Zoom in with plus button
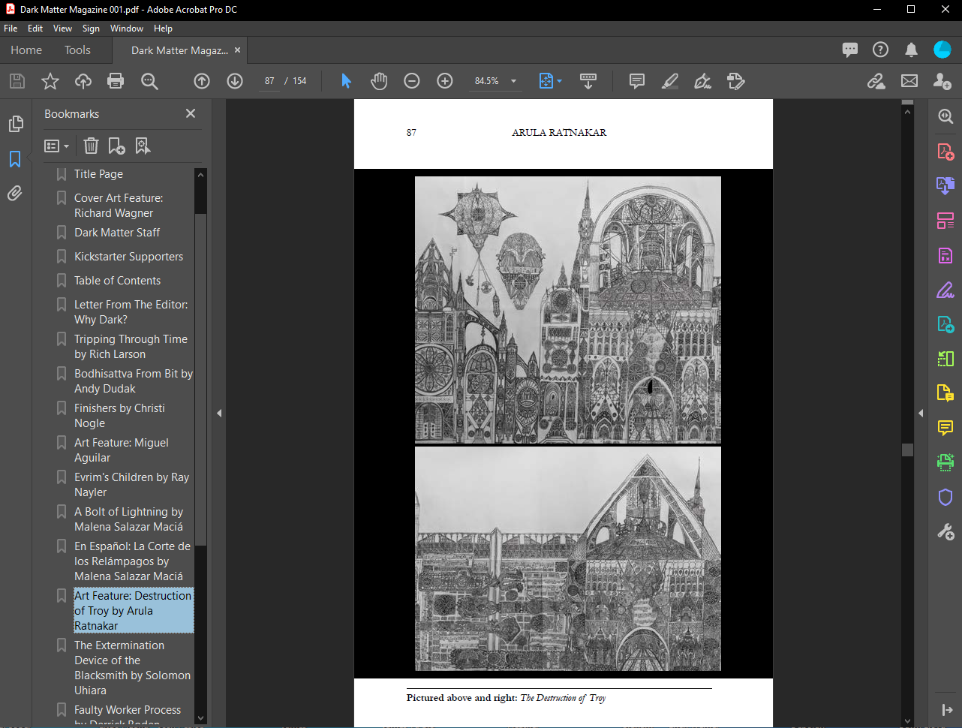The height and width of the screenshot is (728, 962). tap(445, 81)
